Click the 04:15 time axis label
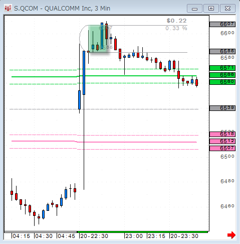The height and width of the screenshot is (244, 240). (21, 236)
